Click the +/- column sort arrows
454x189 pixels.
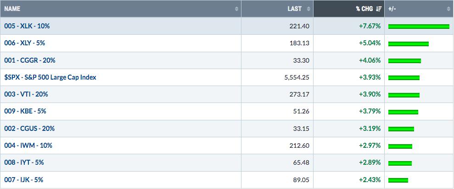[449, 9]
